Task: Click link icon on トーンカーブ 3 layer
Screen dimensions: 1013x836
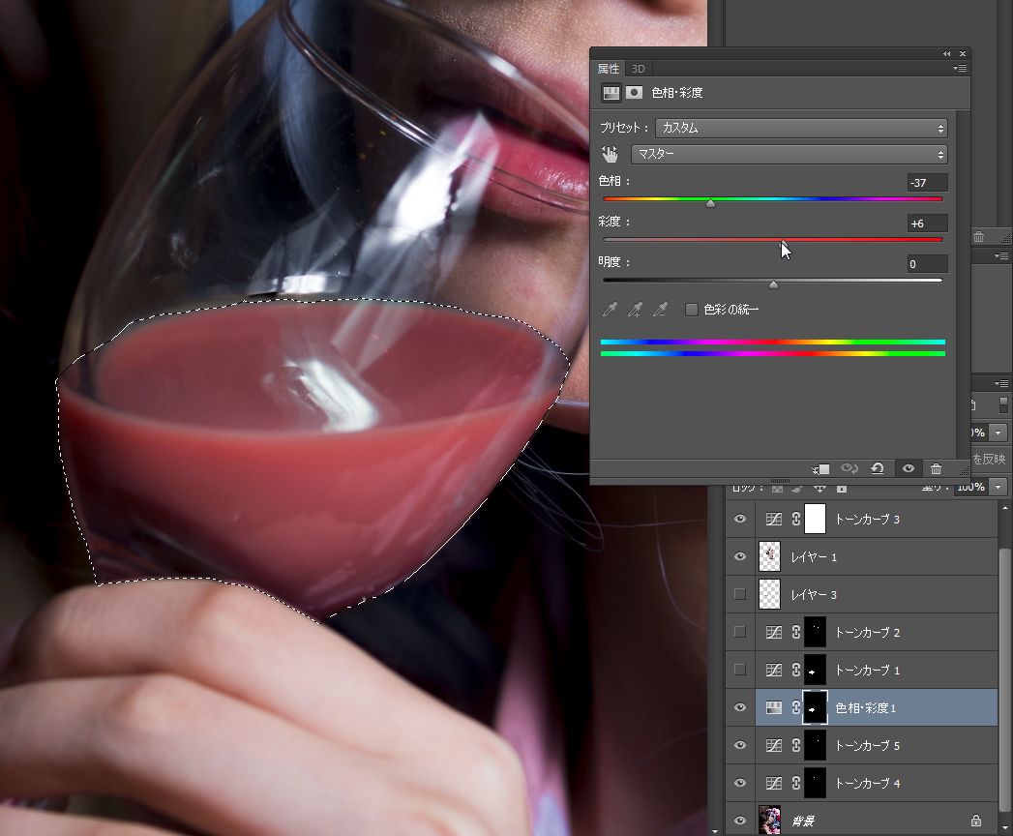Action: (796, 519)
